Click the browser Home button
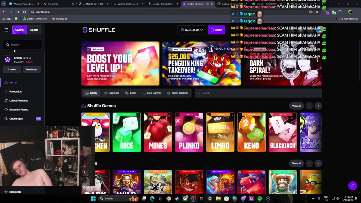Image resolution: width=361 pixels, height=203 pixels. point(24,12)
